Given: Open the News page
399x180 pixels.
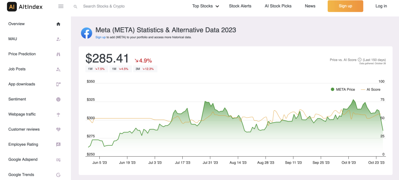Looking at the screenshot, I should pyautogui.click(x=310, y=6).
